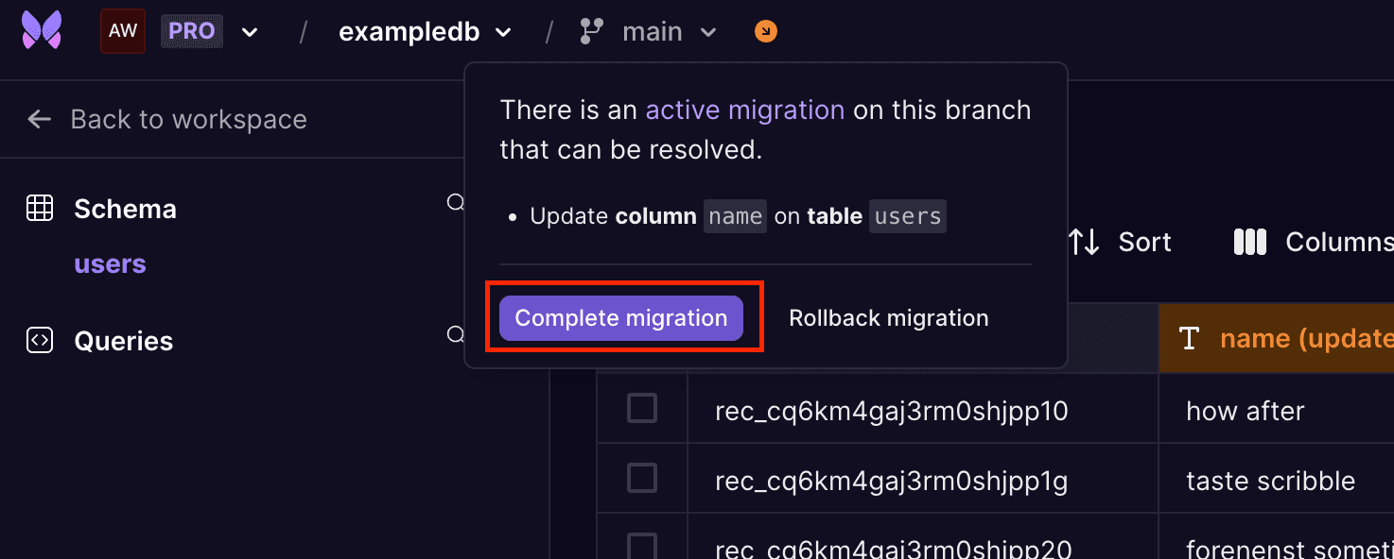This screenshot has width=1394, height=559.
Task: Open the Columns panel icon
Action: click(1249, 242)
